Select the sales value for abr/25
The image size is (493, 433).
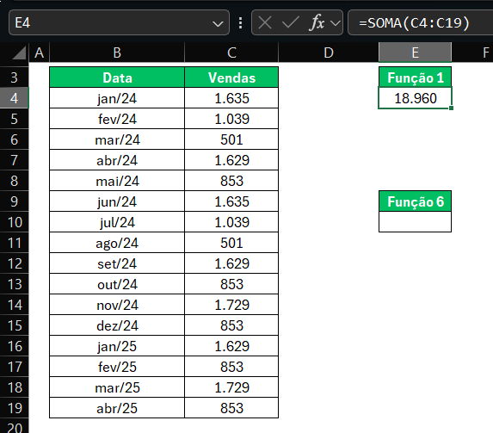pos(231,408)
